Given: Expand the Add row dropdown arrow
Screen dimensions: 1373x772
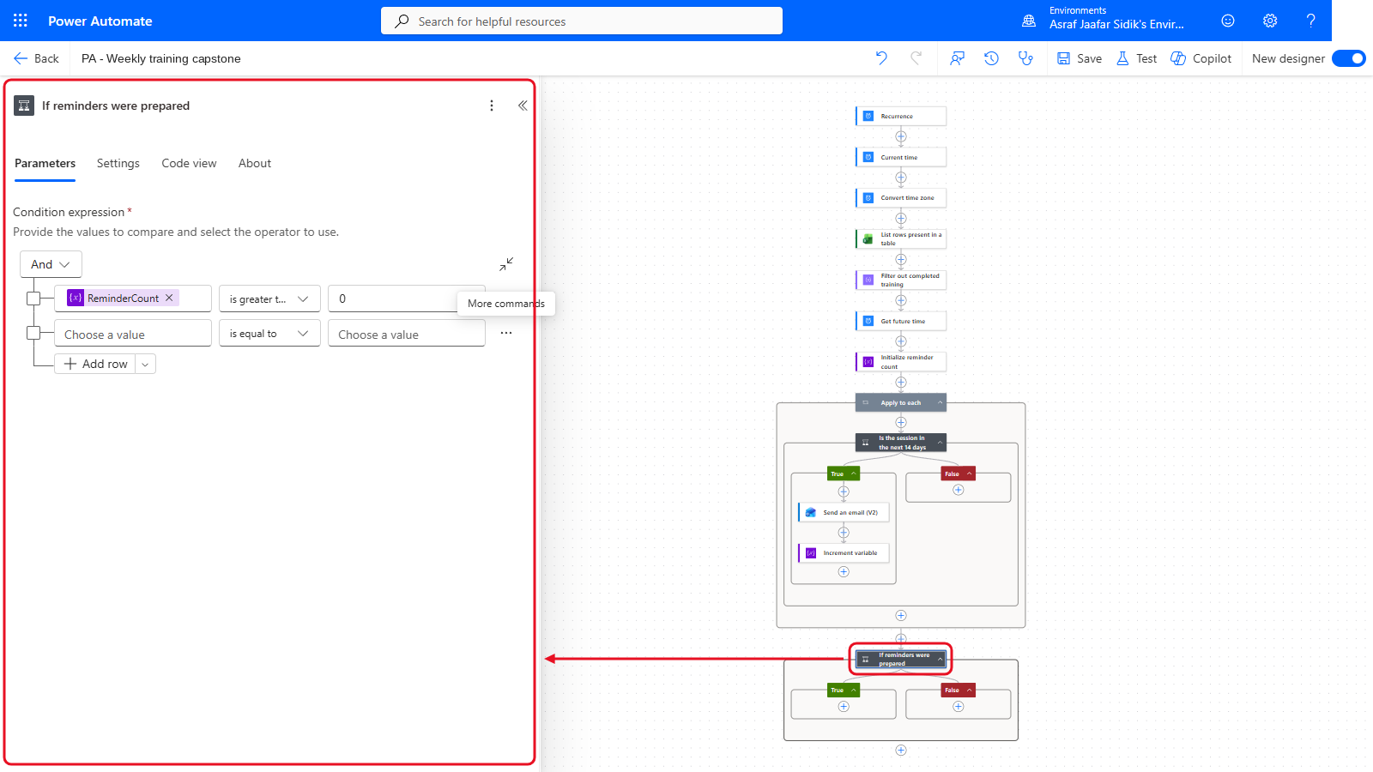Looking at the screenshot, I should pos(145,364).
